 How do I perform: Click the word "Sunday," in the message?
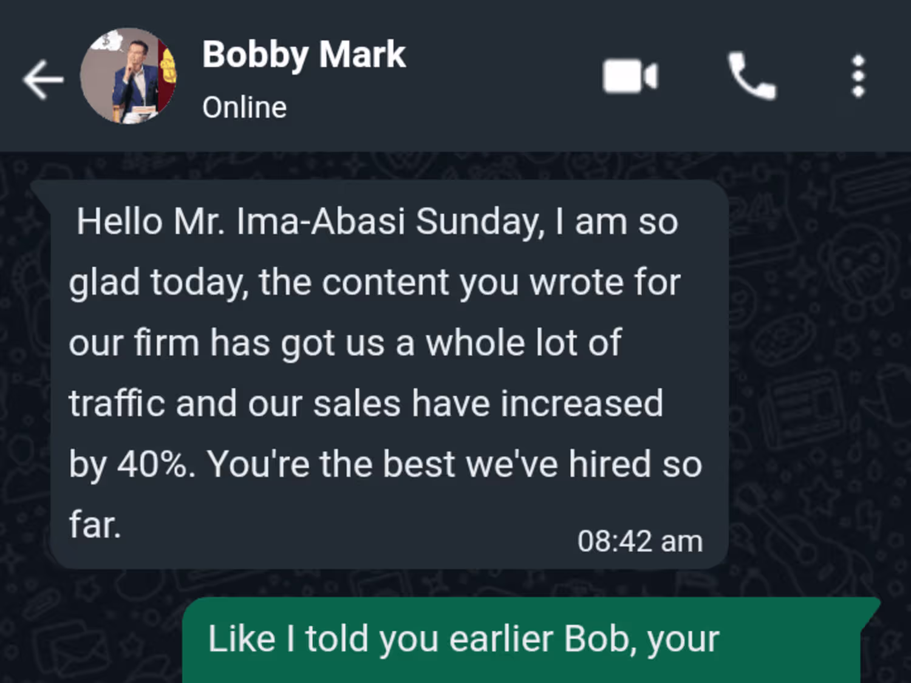click(x=480, y=221)
